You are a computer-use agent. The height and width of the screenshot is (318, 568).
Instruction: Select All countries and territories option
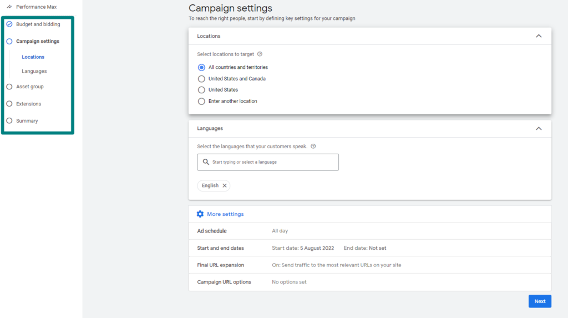[201, 68]
